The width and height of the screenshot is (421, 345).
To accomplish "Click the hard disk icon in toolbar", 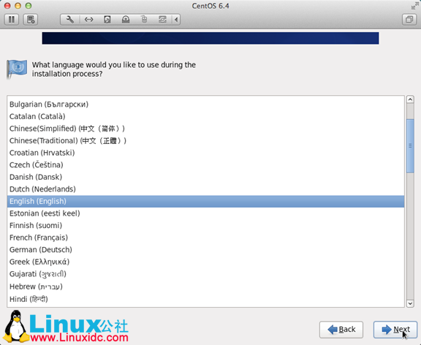I will click(107, 20).
